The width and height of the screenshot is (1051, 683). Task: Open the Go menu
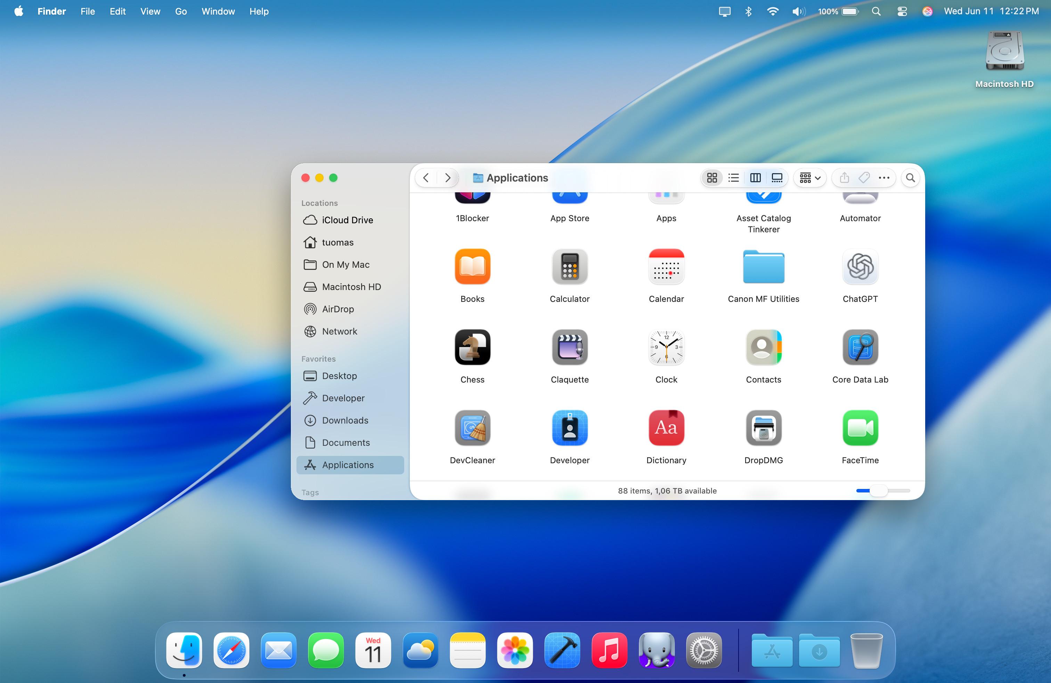point(181,11)
